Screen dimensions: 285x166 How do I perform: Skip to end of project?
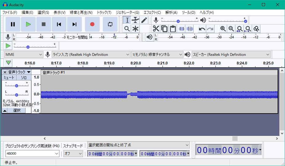(x=74, y=24)
